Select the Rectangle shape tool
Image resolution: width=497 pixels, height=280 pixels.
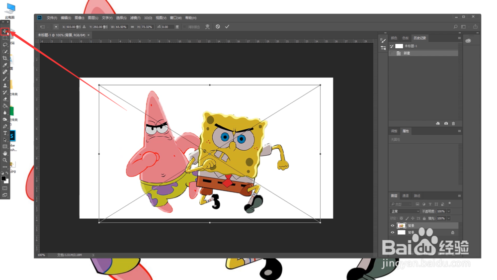pyautogui.click(x=5, y=147)
